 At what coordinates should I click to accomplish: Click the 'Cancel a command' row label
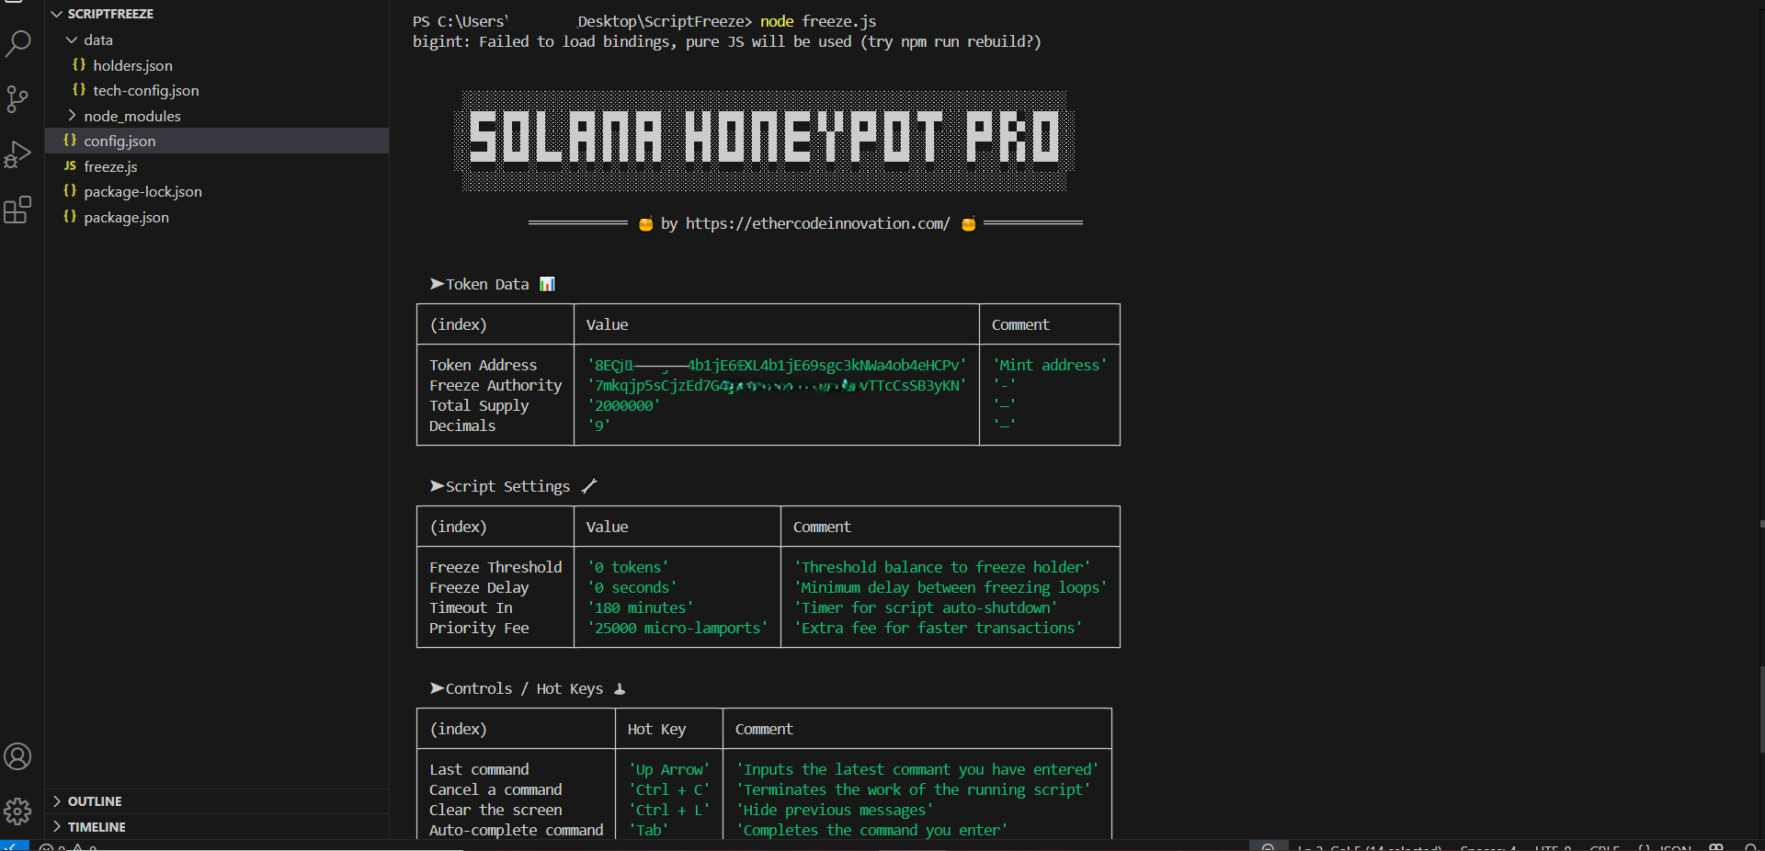click(x=495, y=789)
